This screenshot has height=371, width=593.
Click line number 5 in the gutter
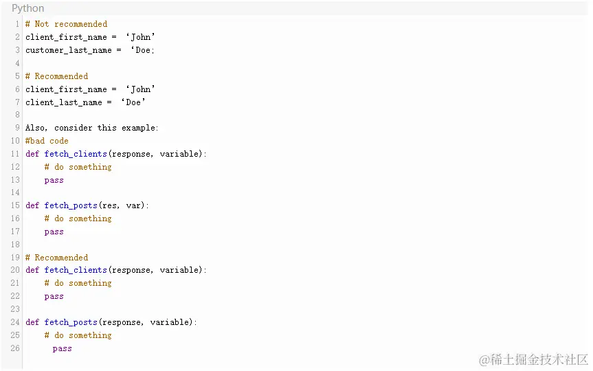click(17, 76)
